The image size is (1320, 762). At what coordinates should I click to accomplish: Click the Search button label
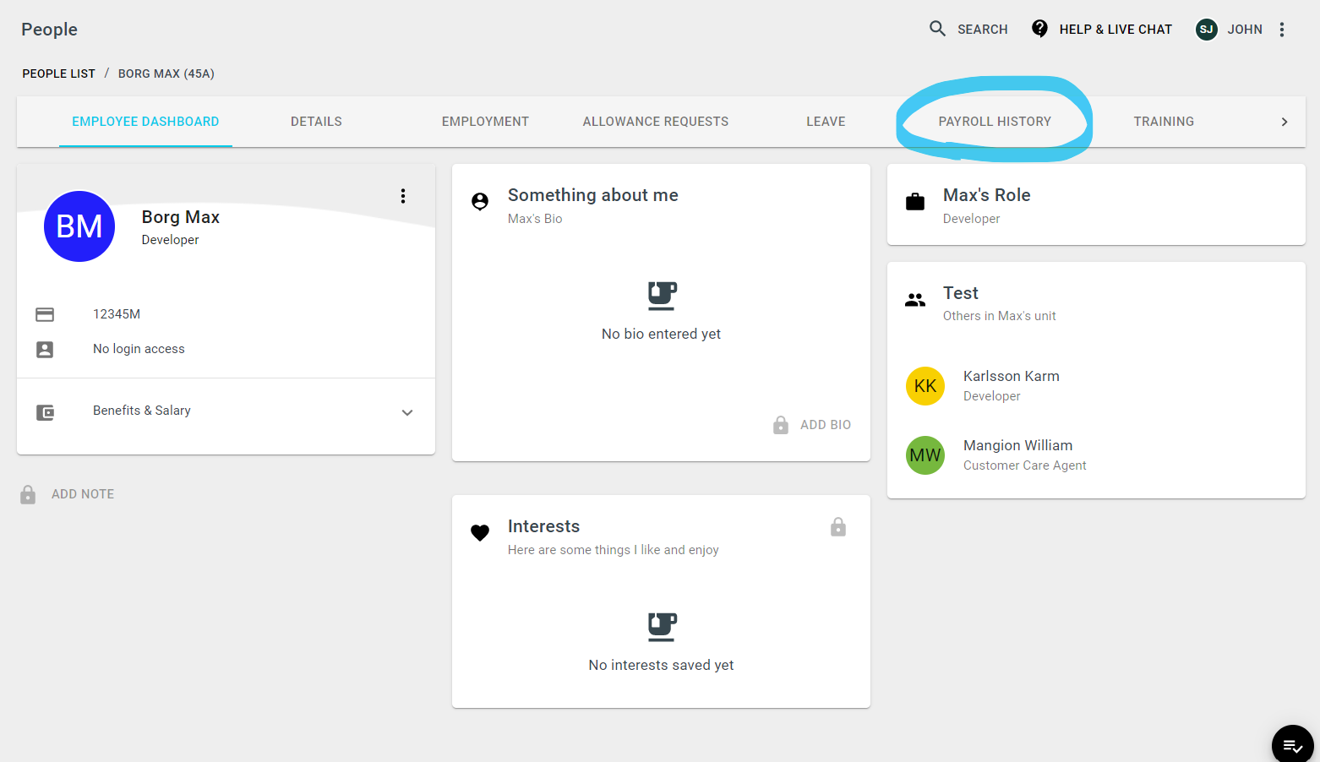click(x=982, y=30)
